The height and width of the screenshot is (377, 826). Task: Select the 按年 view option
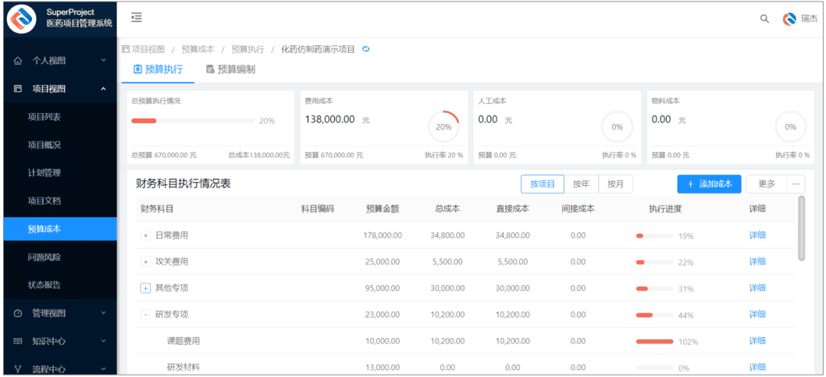coord(581,184)
